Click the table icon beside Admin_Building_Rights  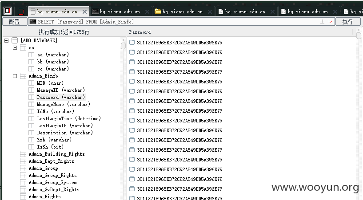(x=23, y=154)
